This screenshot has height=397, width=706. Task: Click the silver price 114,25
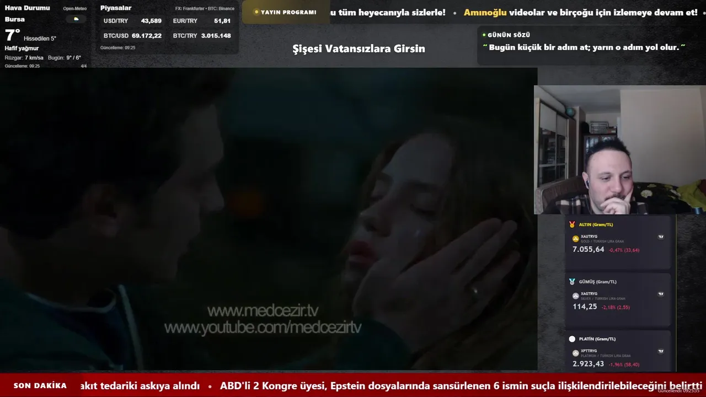[585, 307]
